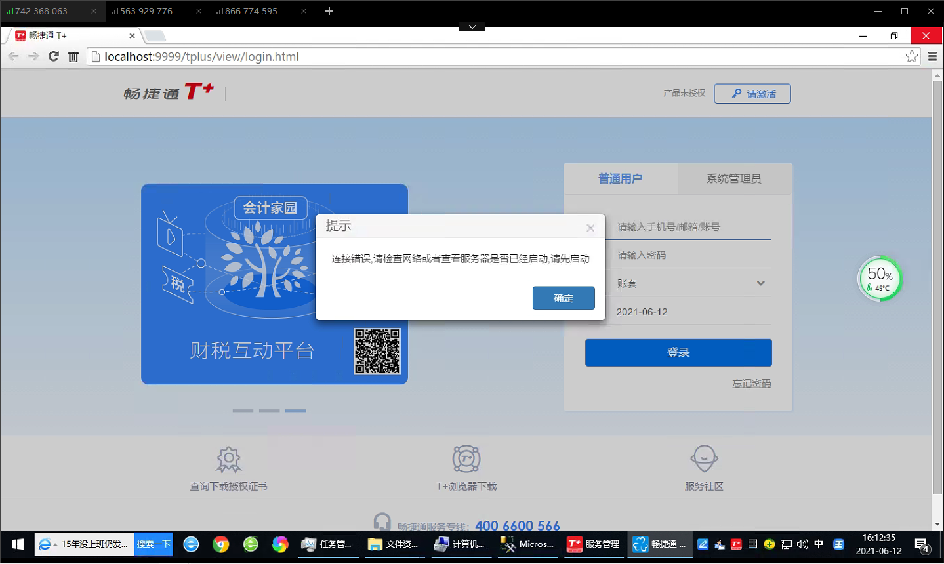Add a new remote session with plus

click(x=329, y=11)
